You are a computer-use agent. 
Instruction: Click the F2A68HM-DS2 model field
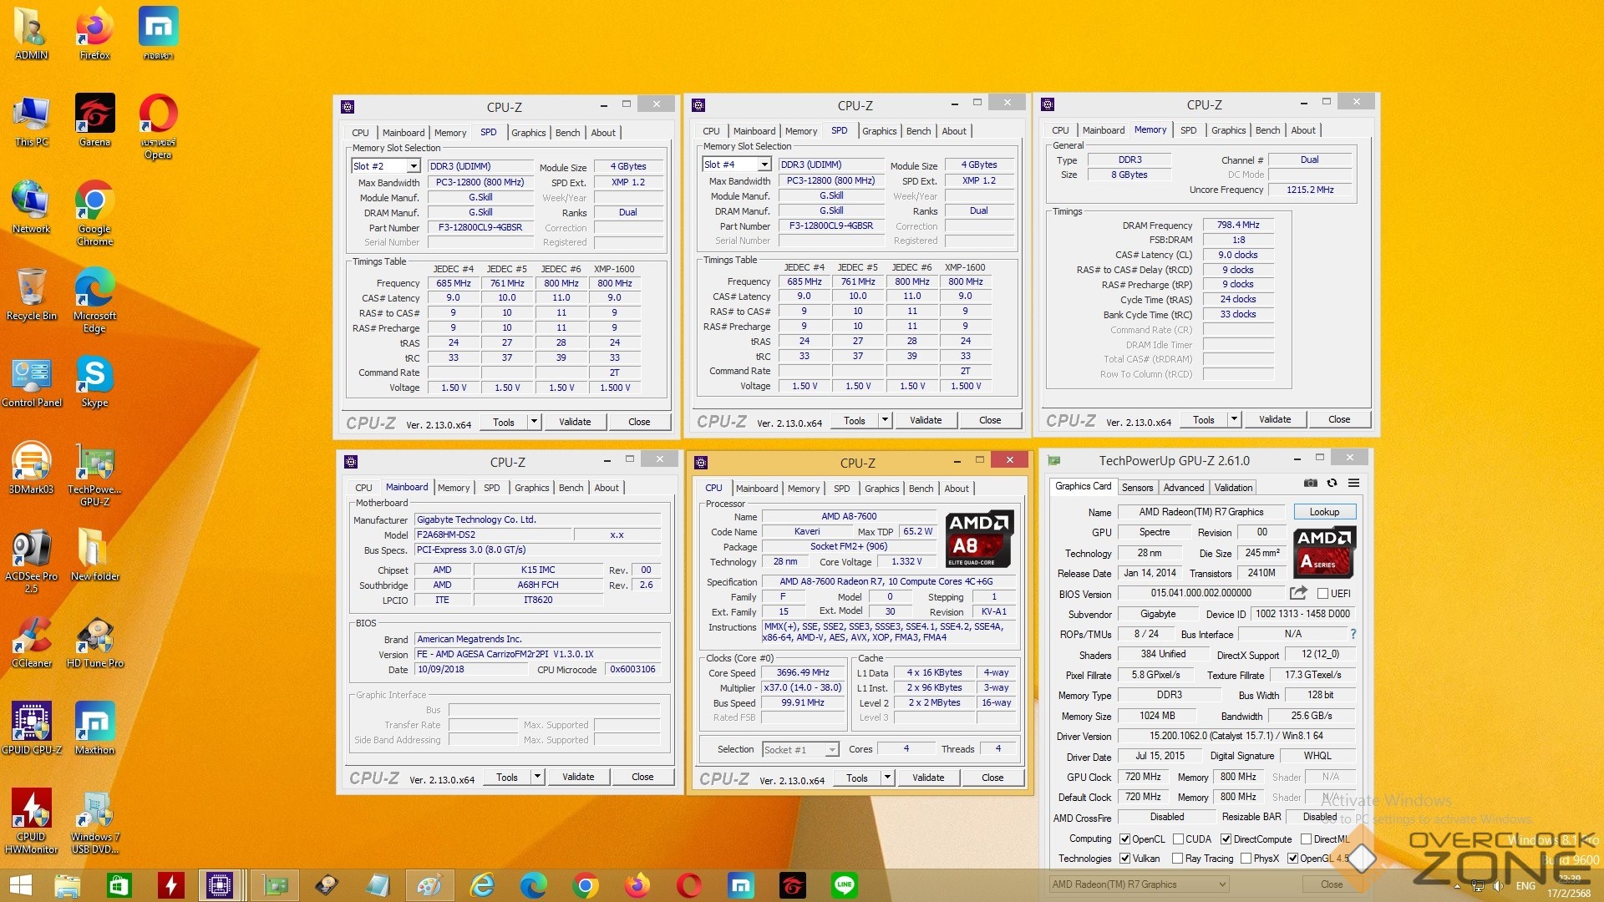(x=493, y=535)
